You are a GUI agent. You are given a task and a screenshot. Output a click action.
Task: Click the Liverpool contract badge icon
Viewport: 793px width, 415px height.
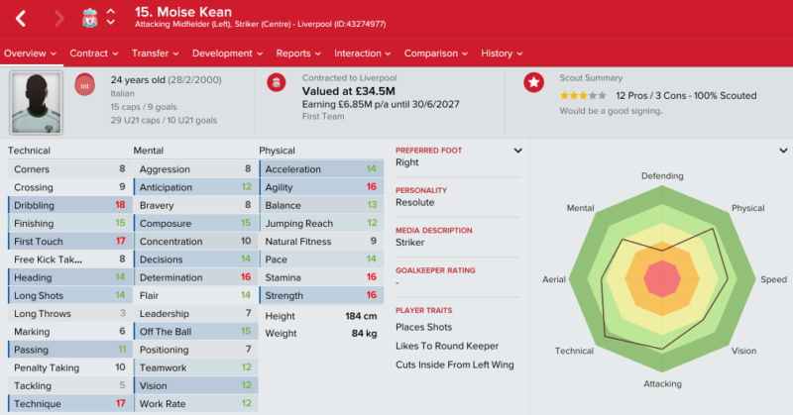pos(277,83)
